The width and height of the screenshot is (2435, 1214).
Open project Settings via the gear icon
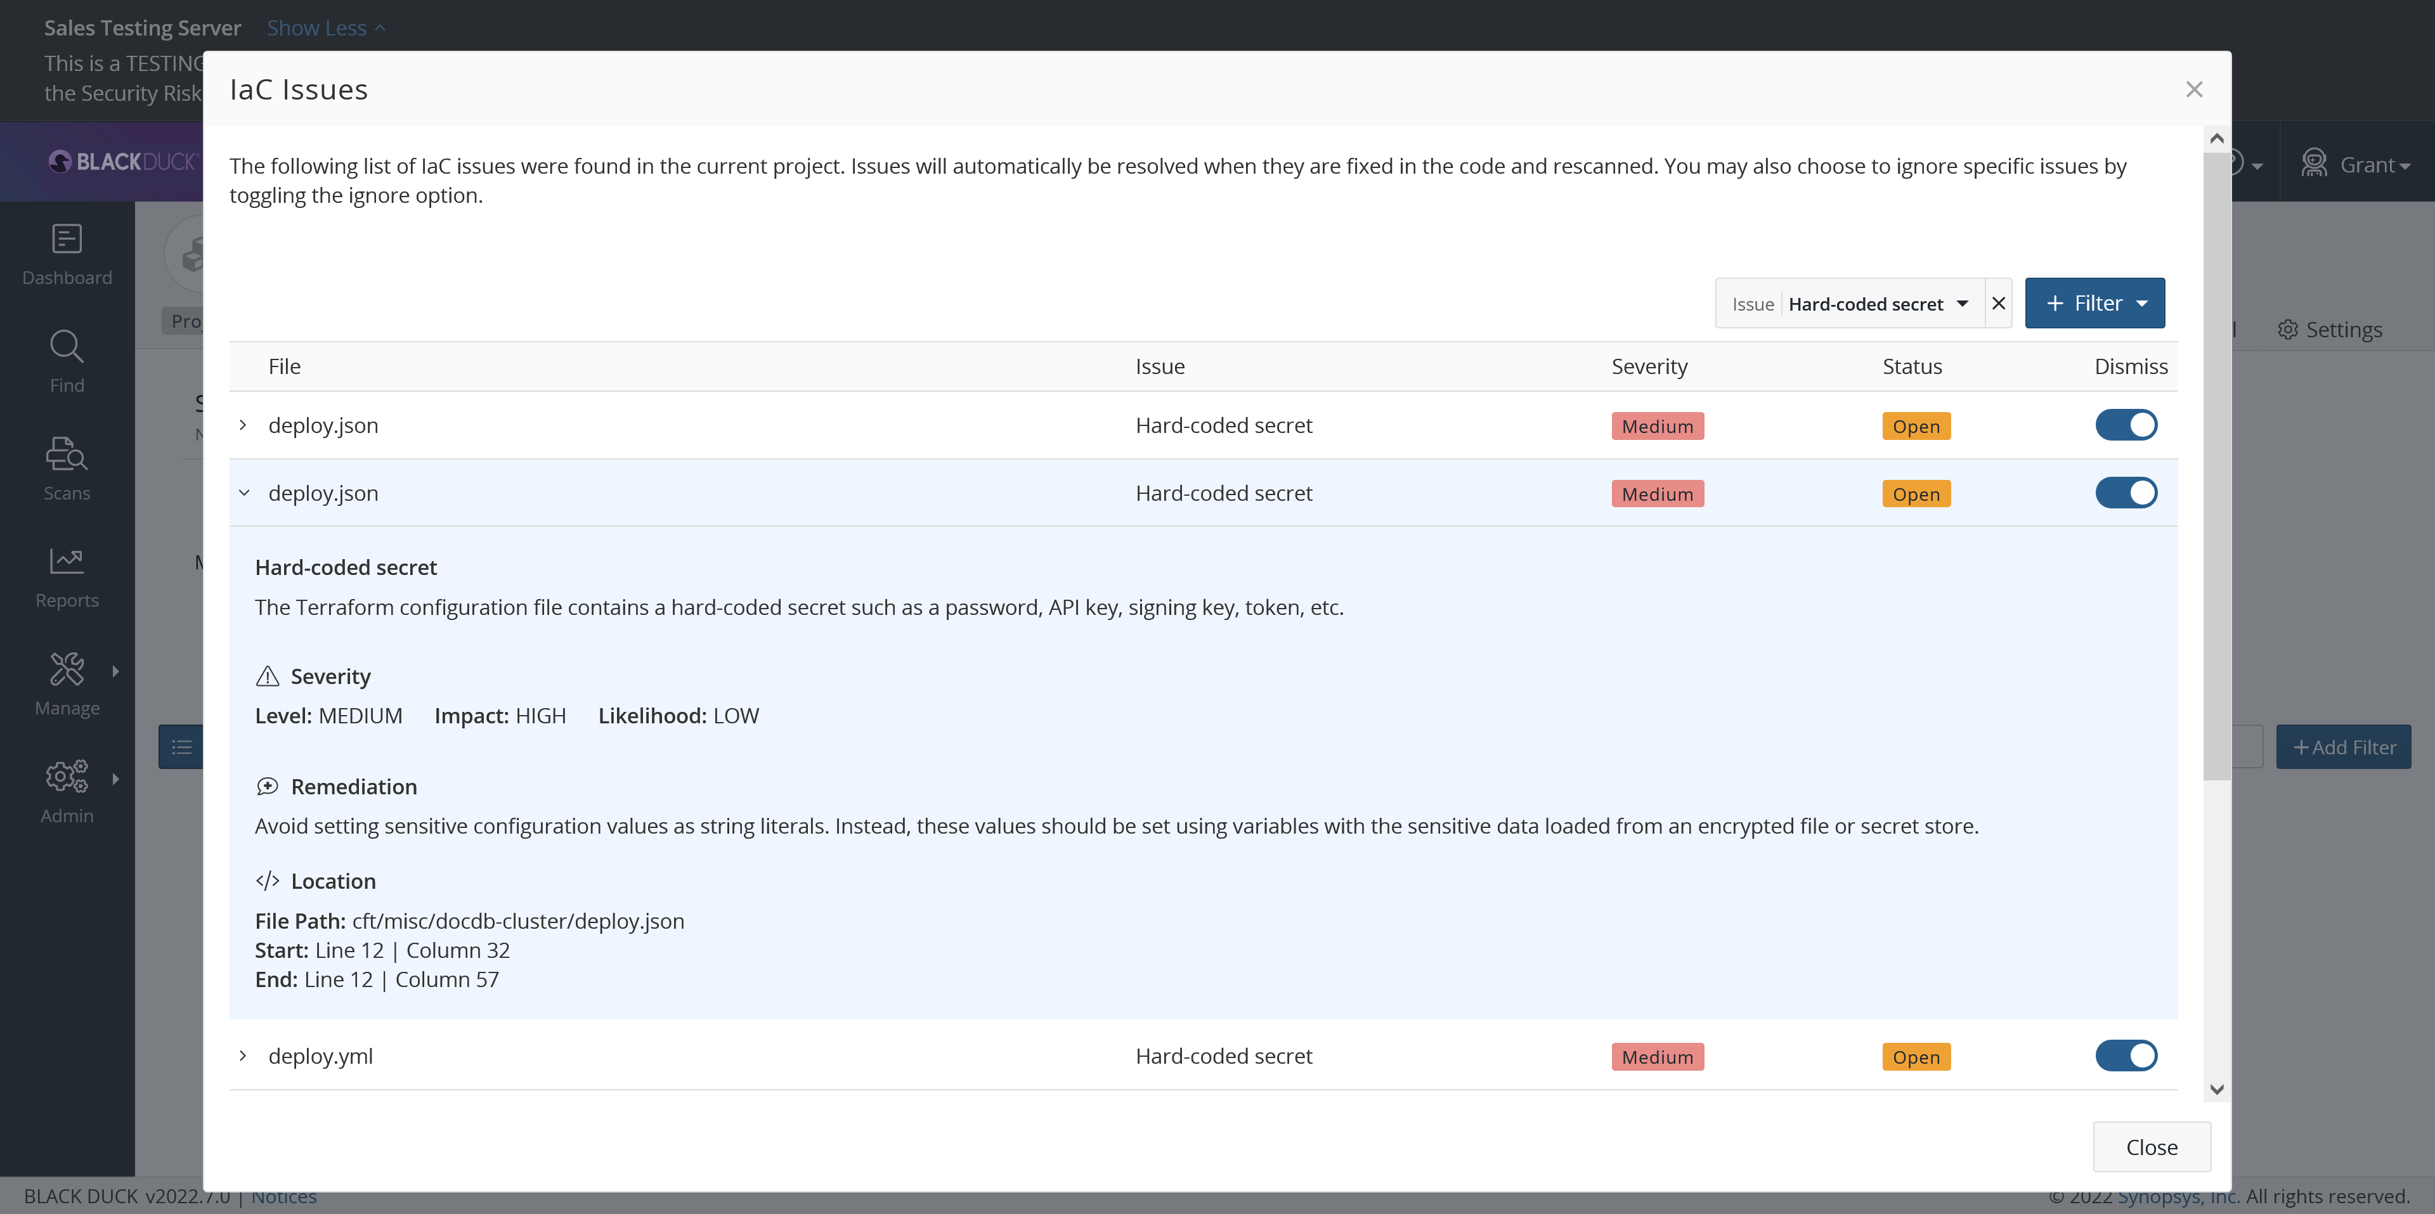pyautogui.click(x=2330, y=329)
